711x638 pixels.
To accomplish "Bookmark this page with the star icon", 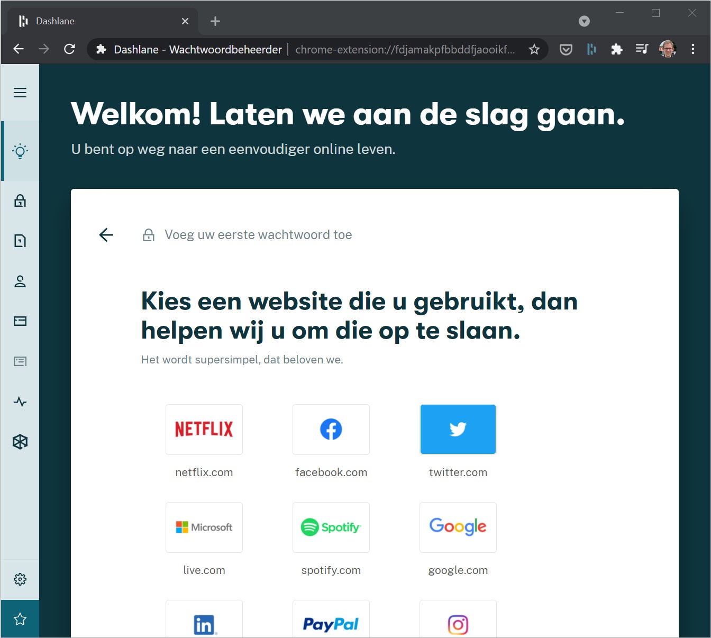I will (x=534, y=49).
